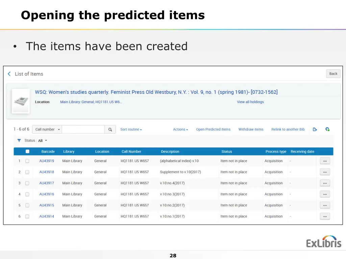
Task: Check the box for item AU43917
Action: point(27,183)
